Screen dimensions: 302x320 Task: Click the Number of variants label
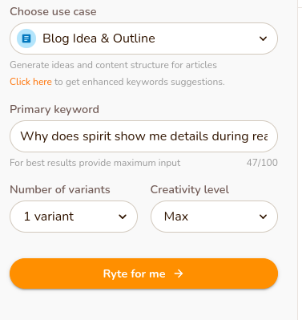click(60, 189)
